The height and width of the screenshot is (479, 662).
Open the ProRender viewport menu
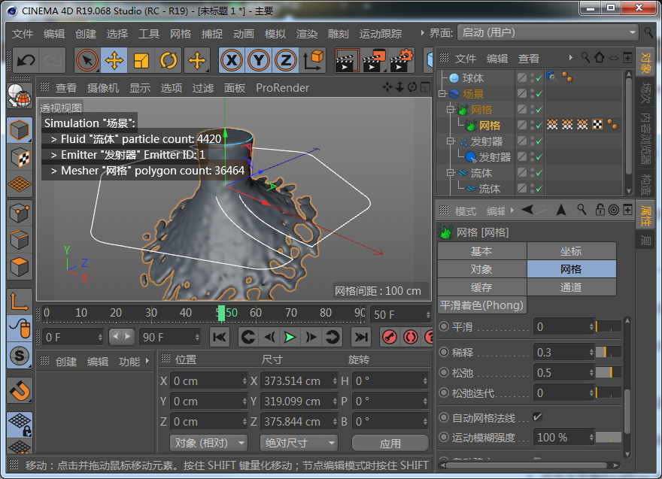[x=282, y=87]
